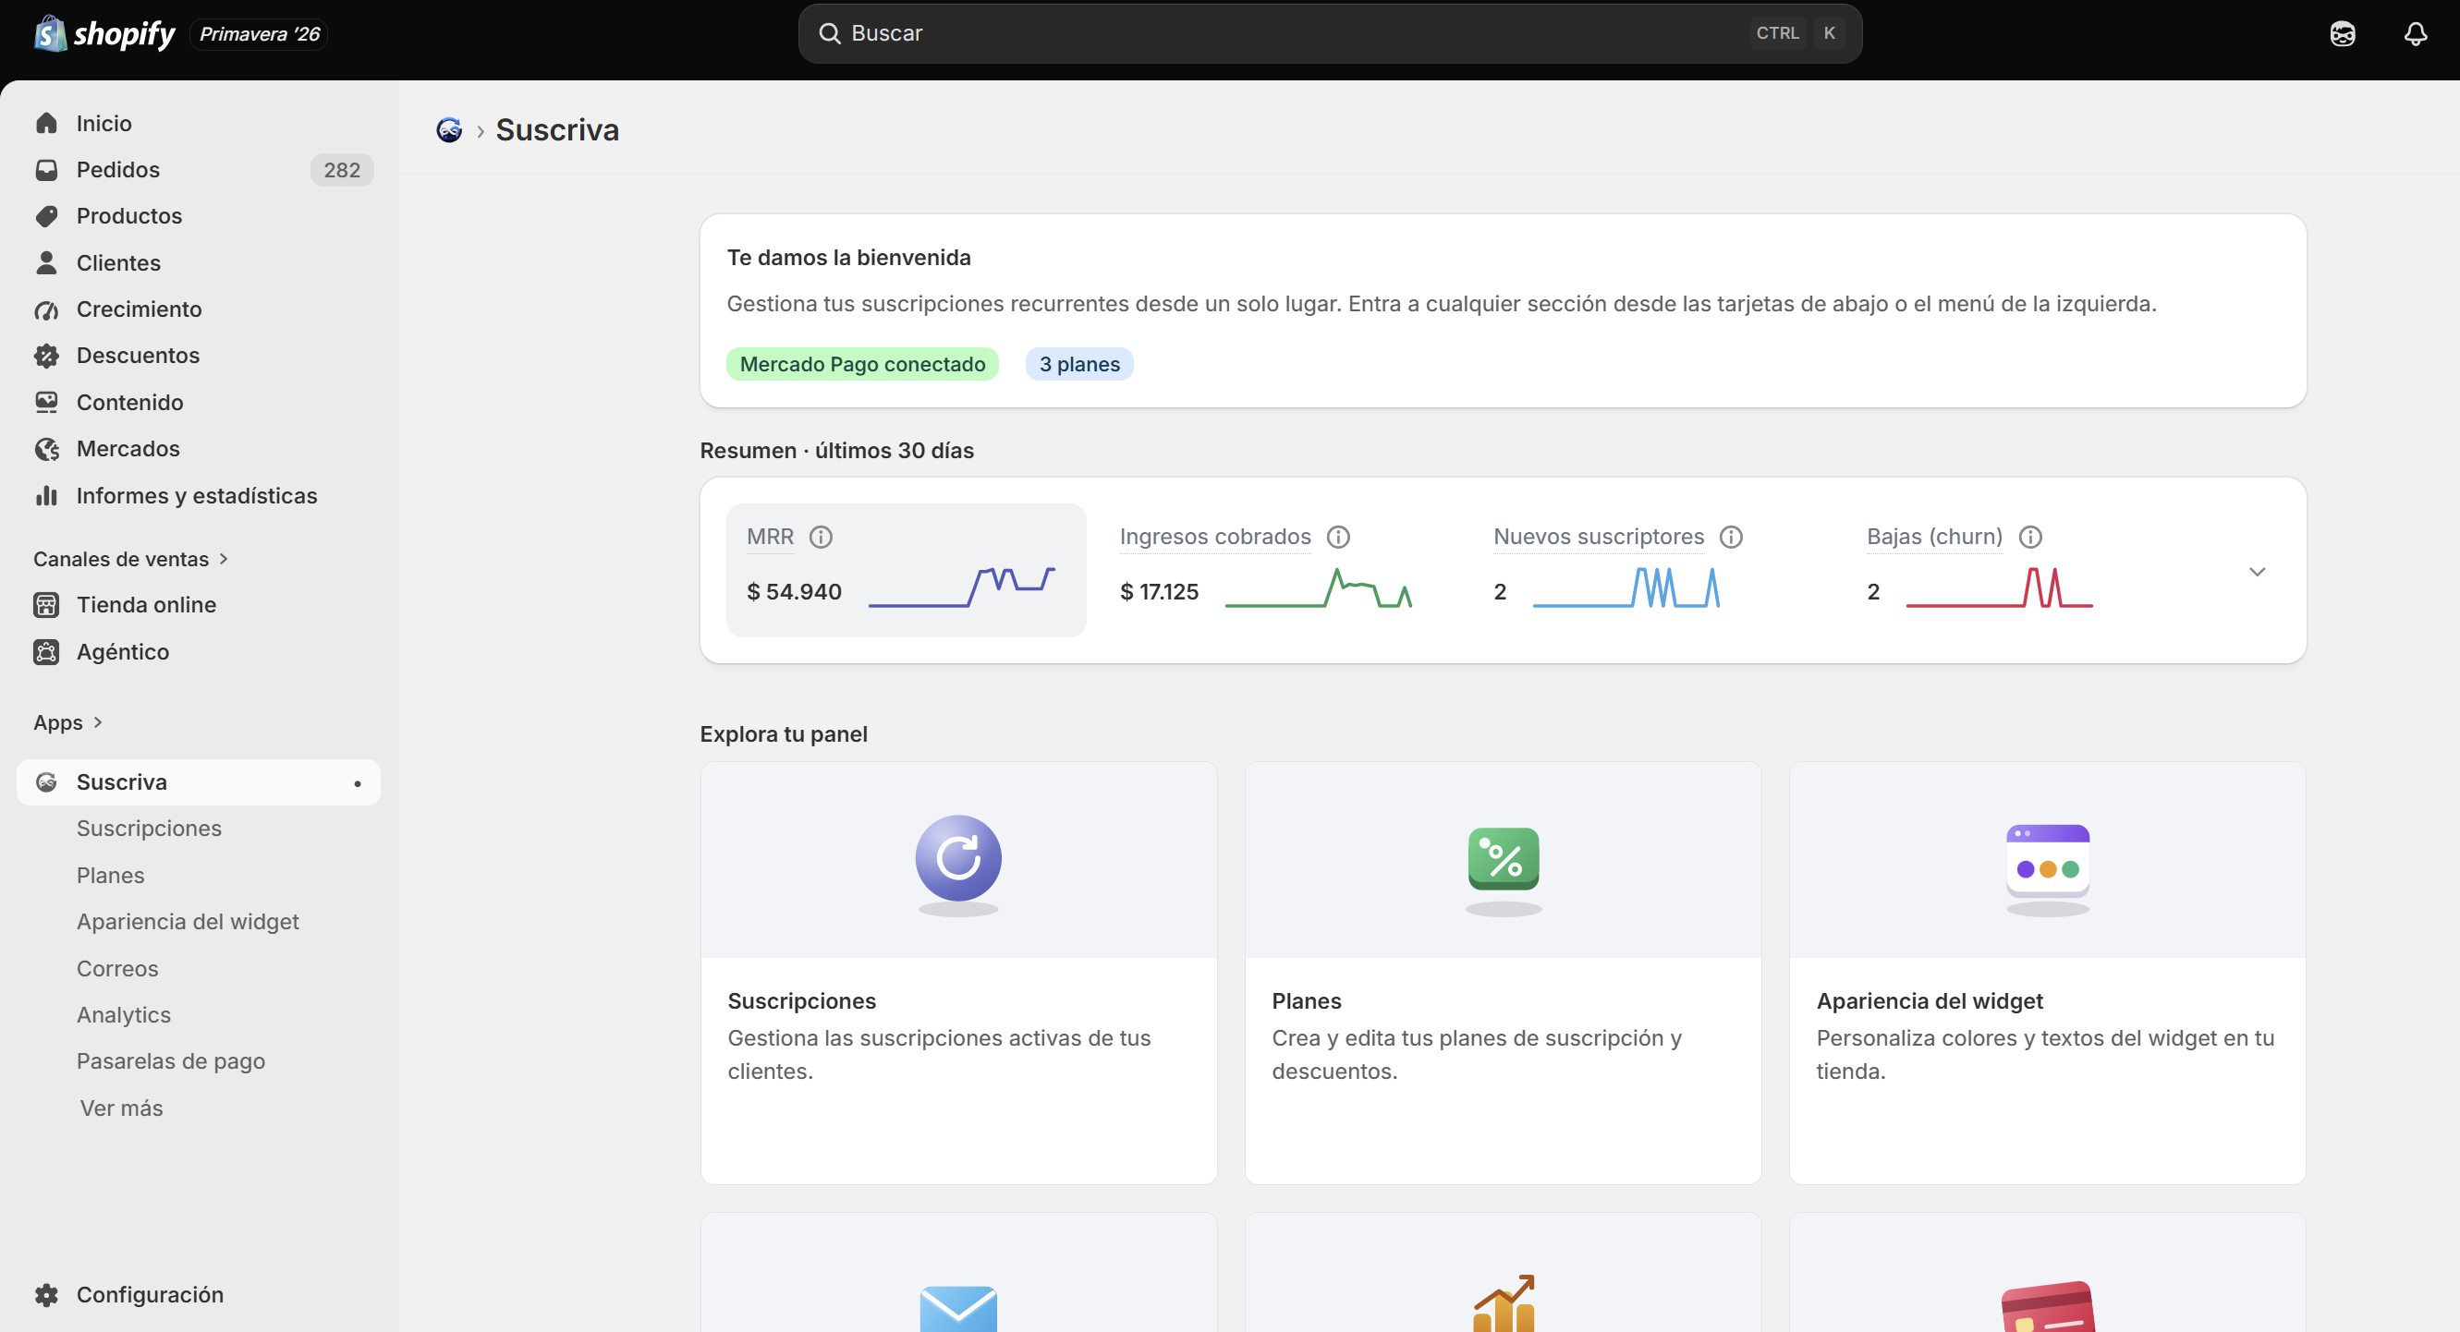Open Configuración settings link
This screenshot has height=1332, width=2460.
pyautogui.click(x=150, y=1294)
